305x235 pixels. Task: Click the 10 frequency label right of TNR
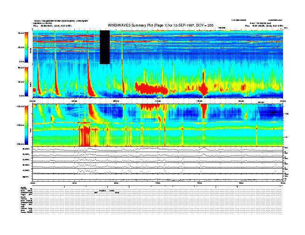click(x=286, y=137)
